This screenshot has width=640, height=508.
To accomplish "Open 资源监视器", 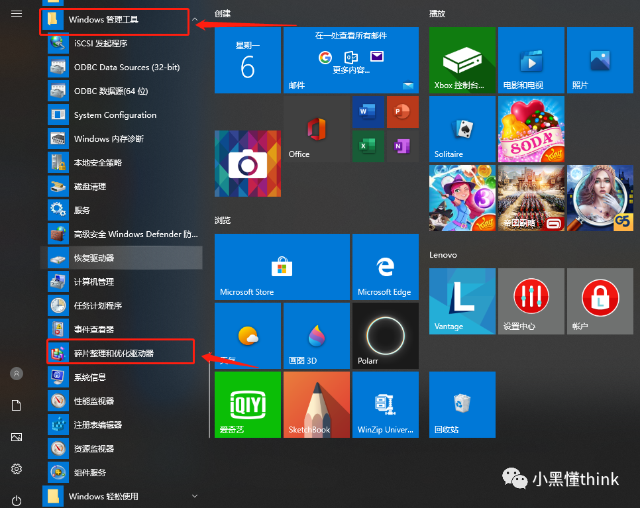I will click(x=122, y=449).
